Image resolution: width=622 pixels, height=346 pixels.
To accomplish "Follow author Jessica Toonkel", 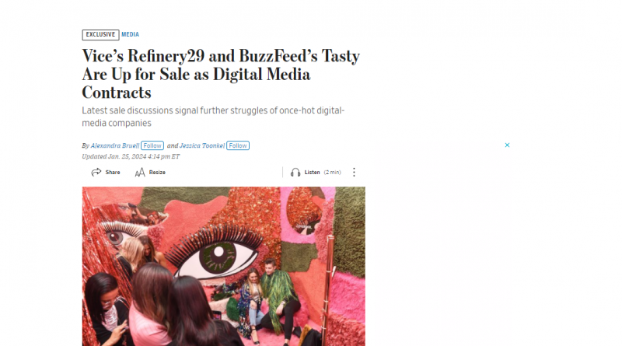I will point(238,145).
